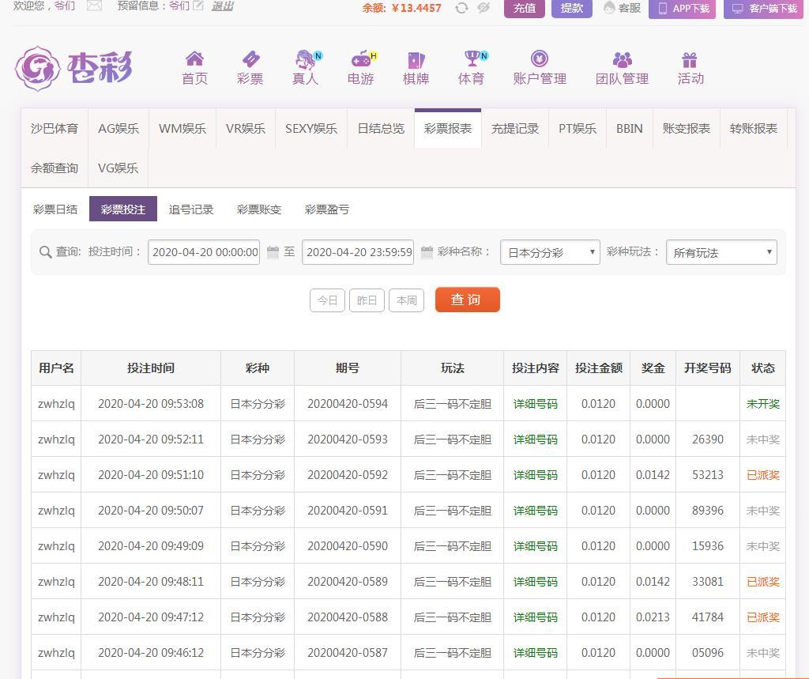809x679 pixels.
Task: Select the 追号记录 sub-tab
Action: [191, 209]
